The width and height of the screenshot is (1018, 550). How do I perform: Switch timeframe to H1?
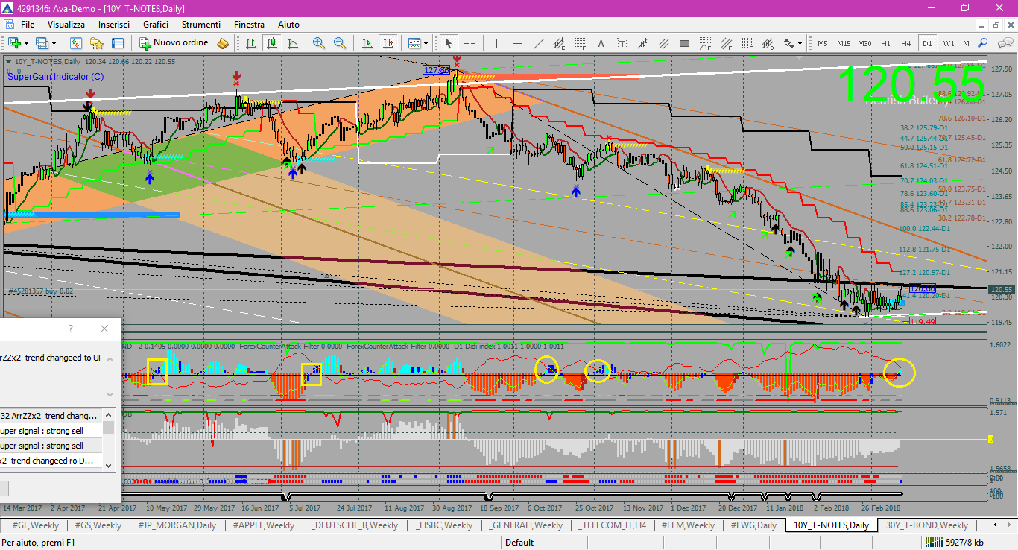coord(885,43)
